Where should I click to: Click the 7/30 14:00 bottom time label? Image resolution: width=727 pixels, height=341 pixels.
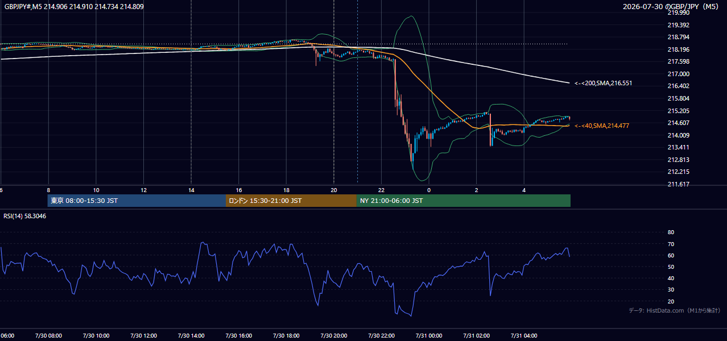coord(191,336)
